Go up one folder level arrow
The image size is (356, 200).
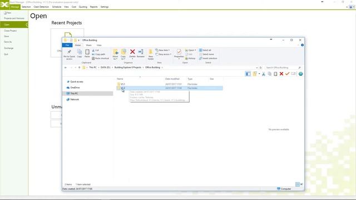79,68
